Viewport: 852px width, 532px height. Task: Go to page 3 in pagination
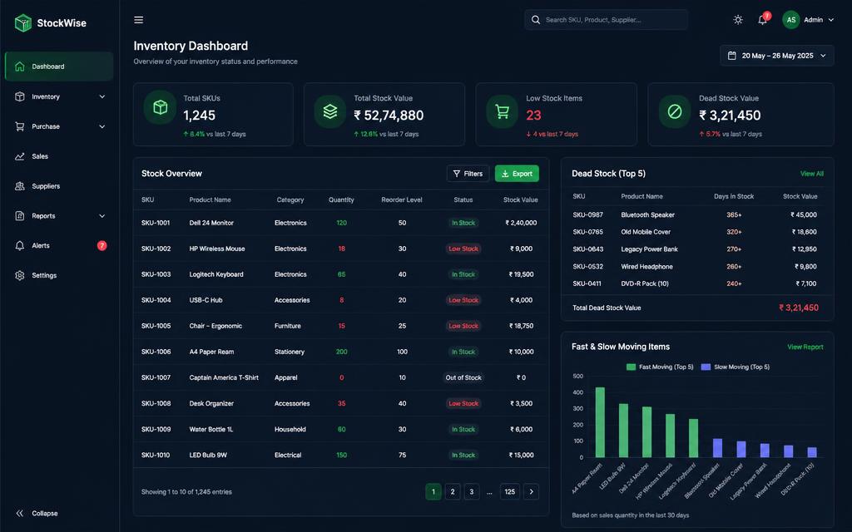point(472,492)
